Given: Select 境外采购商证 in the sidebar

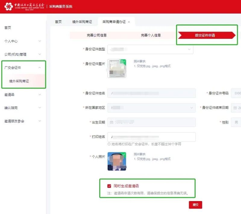Looking at the screenshot, I should (19, 81).
